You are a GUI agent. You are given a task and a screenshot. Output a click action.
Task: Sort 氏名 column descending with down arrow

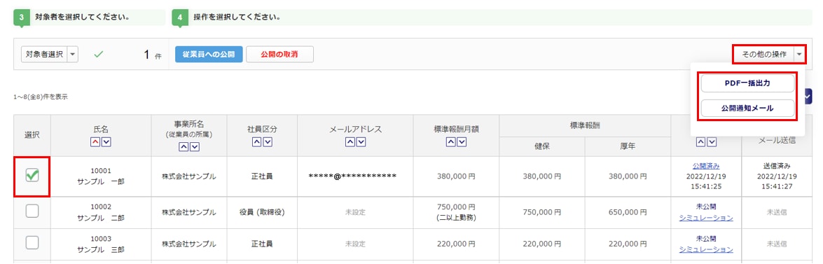pos(106,141)
